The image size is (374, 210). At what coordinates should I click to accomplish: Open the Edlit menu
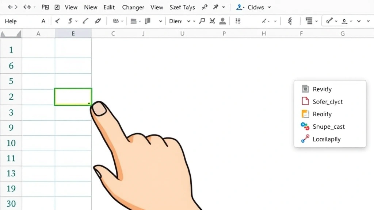(x=109, y=7)
